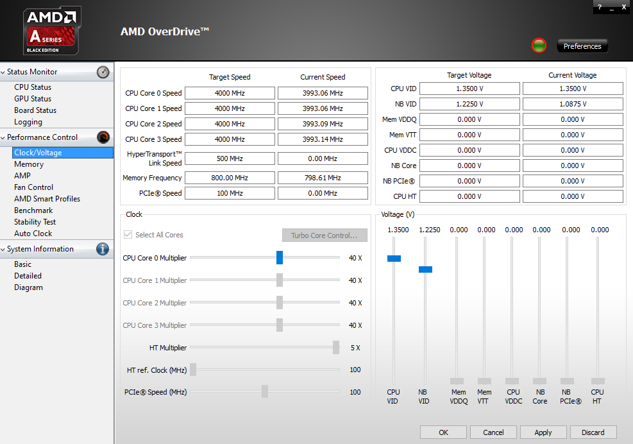The height and width of the screenshot is (444, 633).
Task: Confirm with the OK button
Action: click(x=443, y=432)
